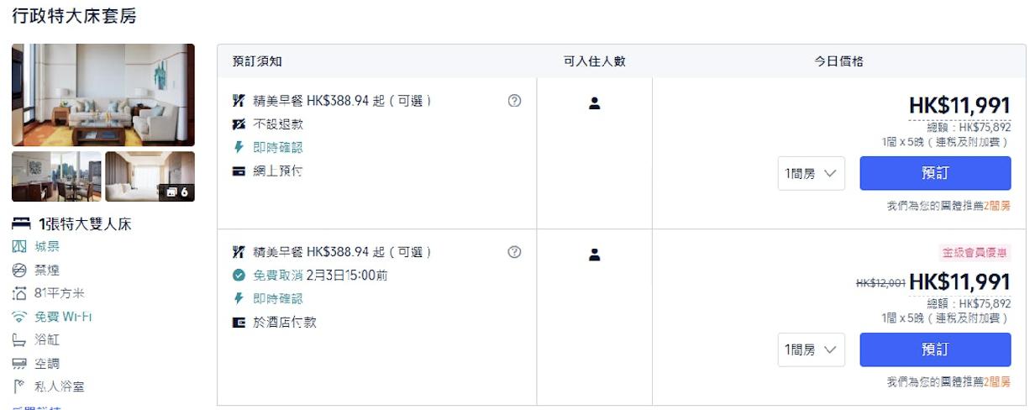Click the instant confirmation lightning icon in first offer

(239, 147)
